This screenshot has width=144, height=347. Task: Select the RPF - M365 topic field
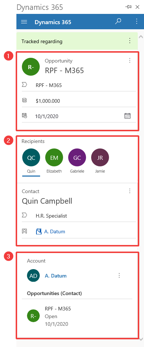pyautogui.click(x=79, y=85)
